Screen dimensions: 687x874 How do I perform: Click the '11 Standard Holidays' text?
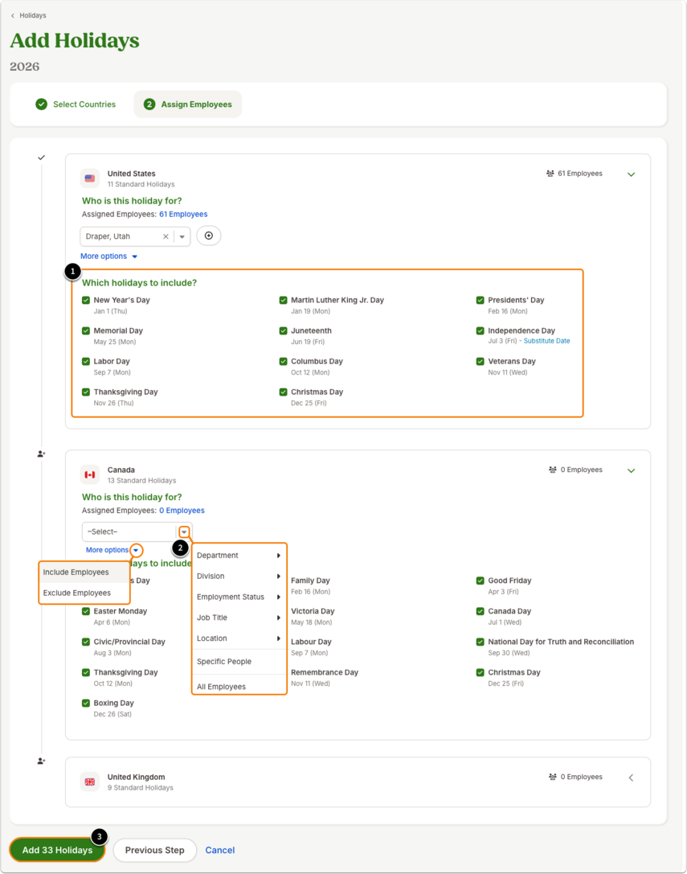(x=141, y=184)
